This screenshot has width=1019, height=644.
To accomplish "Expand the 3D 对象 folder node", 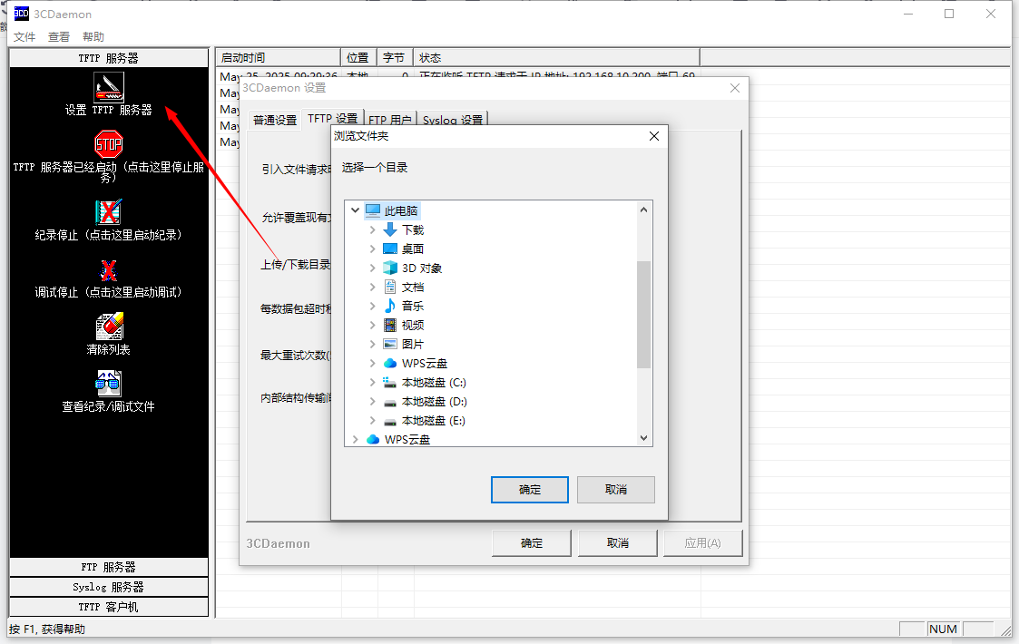I will tap(372, 268).
